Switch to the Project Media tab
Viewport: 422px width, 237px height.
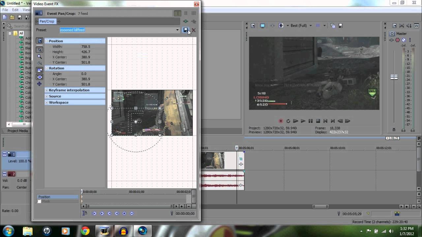point(18,131)
